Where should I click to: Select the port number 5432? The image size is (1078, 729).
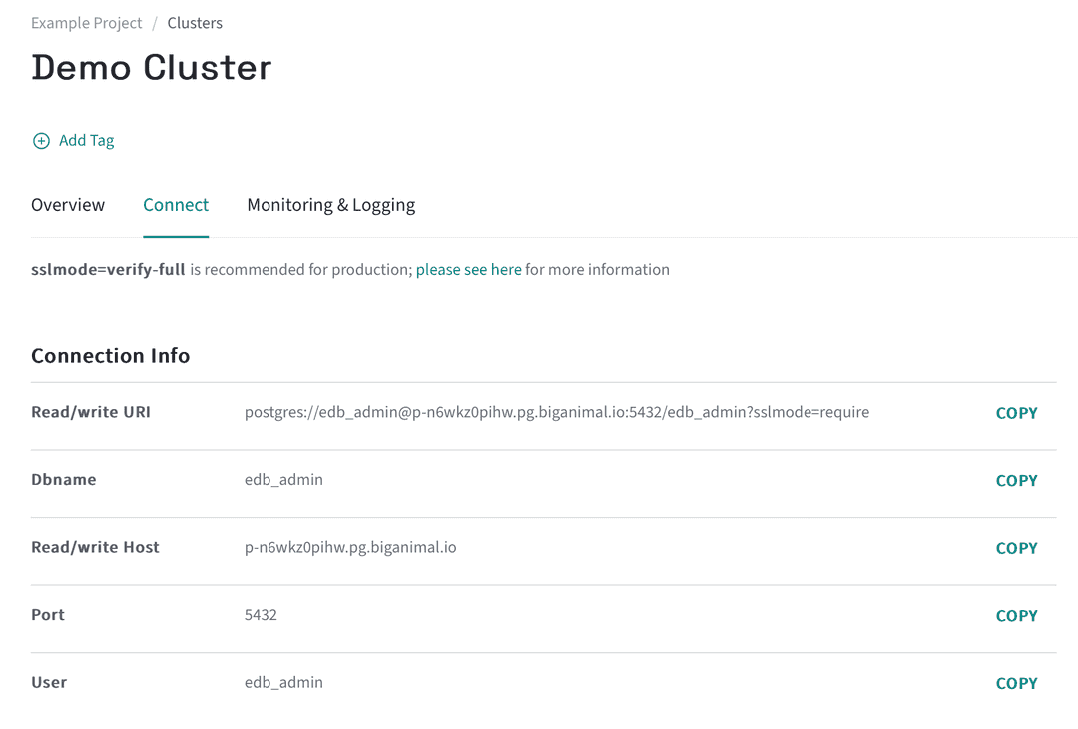(x=261, y=614)
